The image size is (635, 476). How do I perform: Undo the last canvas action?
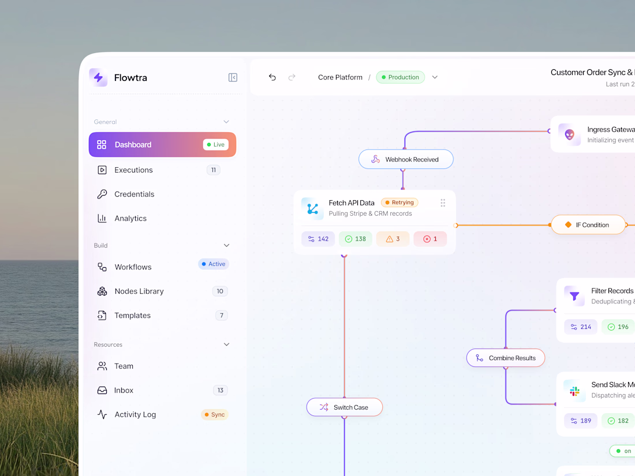click(x=272, y=77)
